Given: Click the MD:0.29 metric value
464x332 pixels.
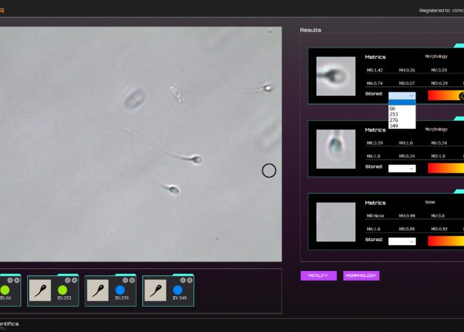Looking at the screenshot, I should (x=439, y=83).
